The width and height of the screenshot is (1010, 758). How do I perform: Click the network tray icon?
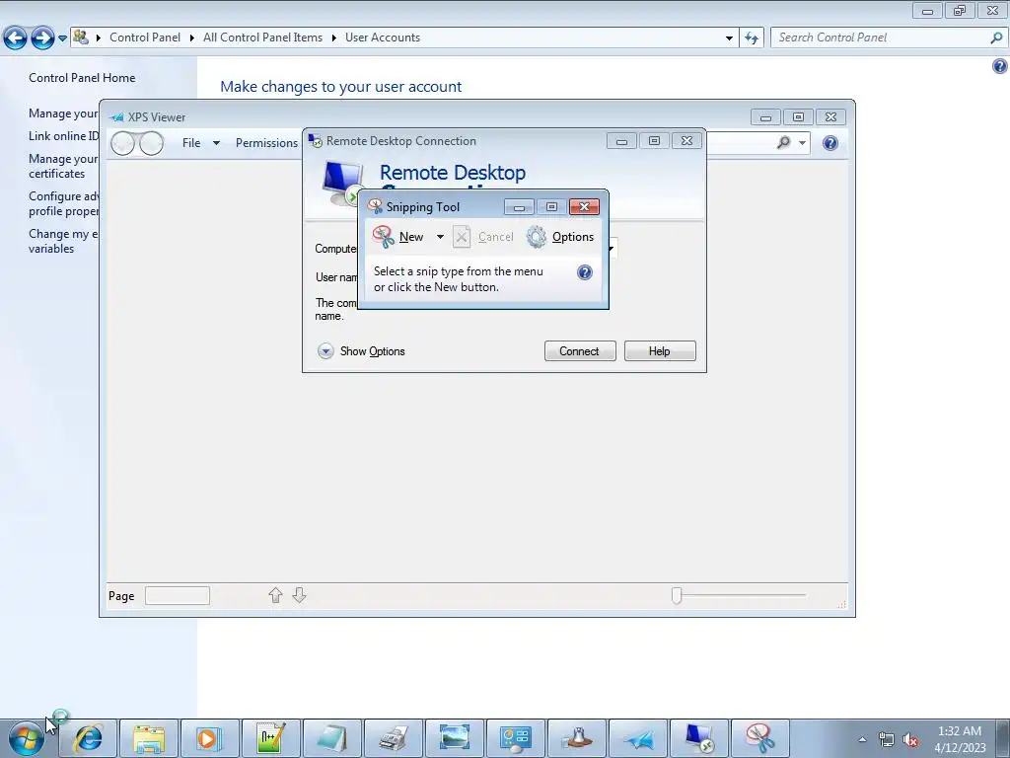coord(887,740)
